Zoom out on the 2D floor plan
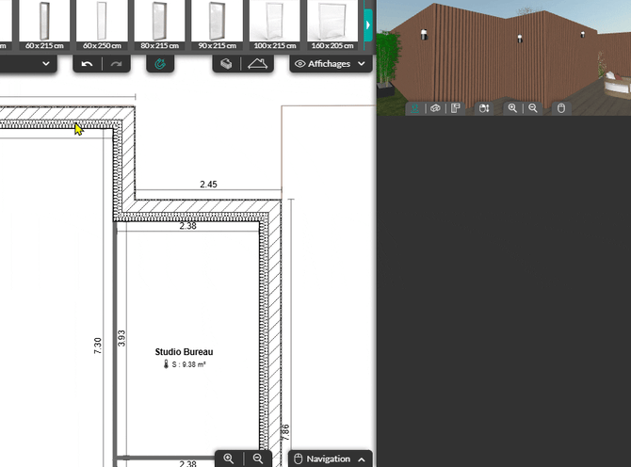 coord(258,459)
